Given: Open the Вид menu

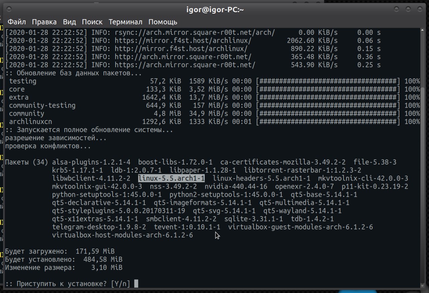Looking at the screenshot, I should [69, 22].
